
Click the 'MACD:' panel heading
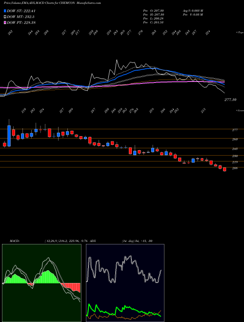[14, 241]
